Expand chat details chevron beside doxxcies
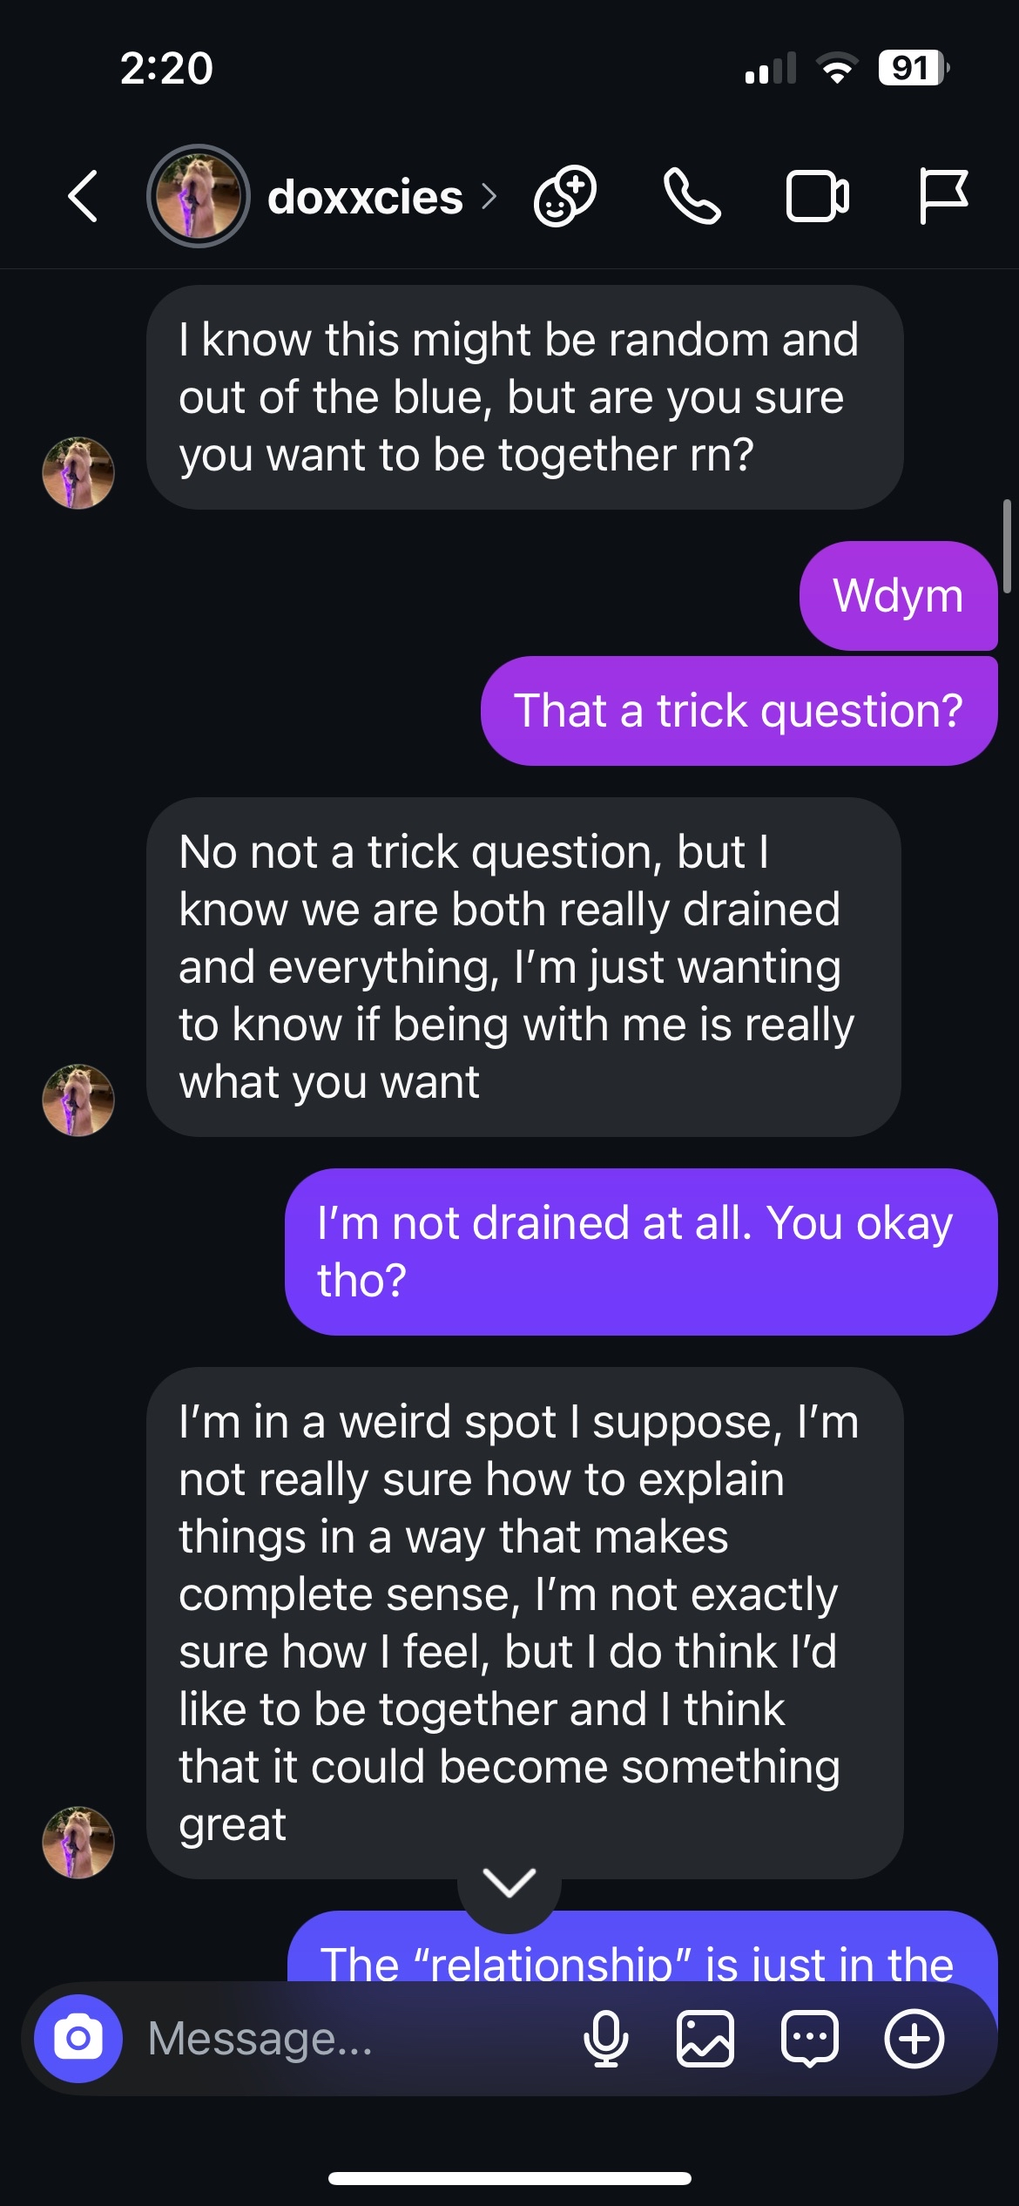This screenshot has width=1019, height=2206. [x=489, y=197]
